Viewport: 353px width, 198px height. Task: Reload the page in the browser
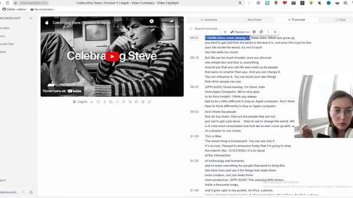[8, 3]
